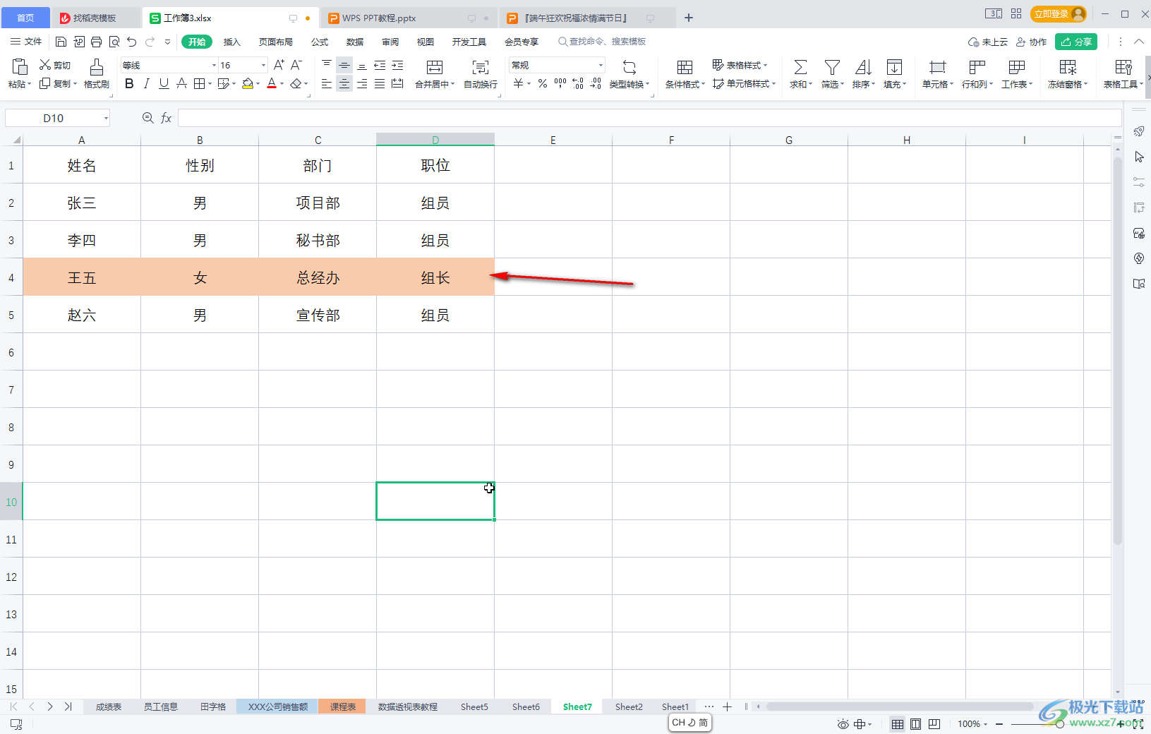Toggle Bold formatting
1151x734 pixels.
pyautogui.click(x=129, y=84)
